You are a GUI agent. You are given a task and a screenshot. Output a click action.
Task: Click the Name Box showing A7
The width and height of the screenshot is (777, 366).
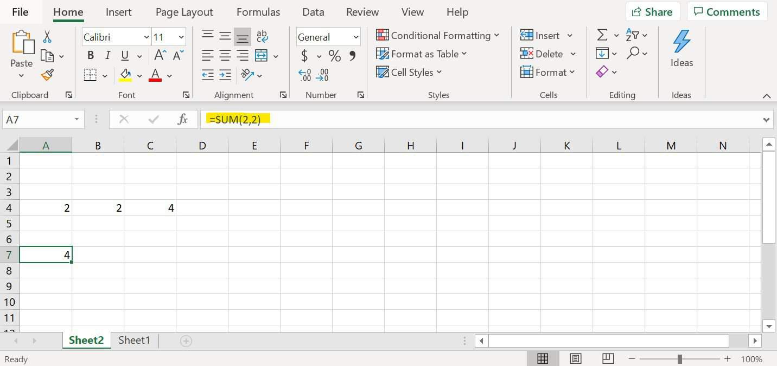37,120
